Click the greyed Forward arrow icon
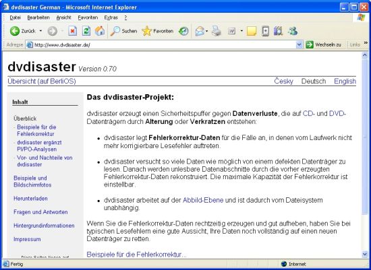This screenshot has width=371, height=270. 53,31
